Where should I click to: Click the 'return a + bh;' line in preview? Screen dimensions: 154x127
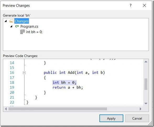click(68, 87)
